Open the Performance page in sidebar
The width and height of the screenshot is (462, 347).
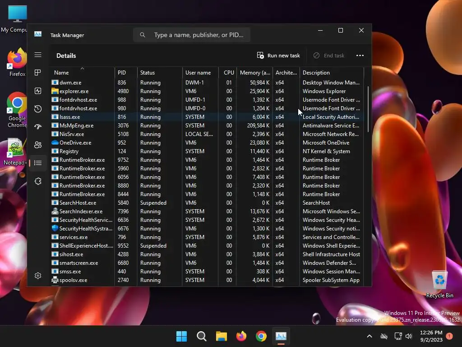point(38,91)
